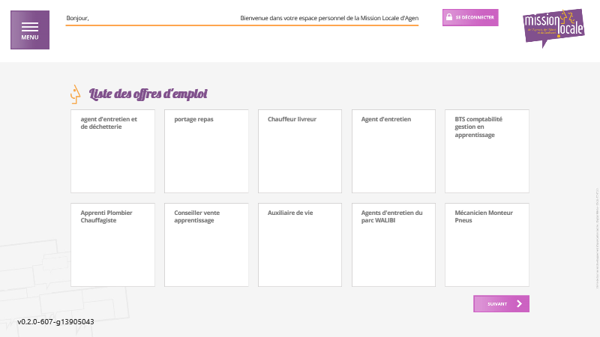Click the 'Bienvenue dans votre espace personnel' message

point(329,17)
